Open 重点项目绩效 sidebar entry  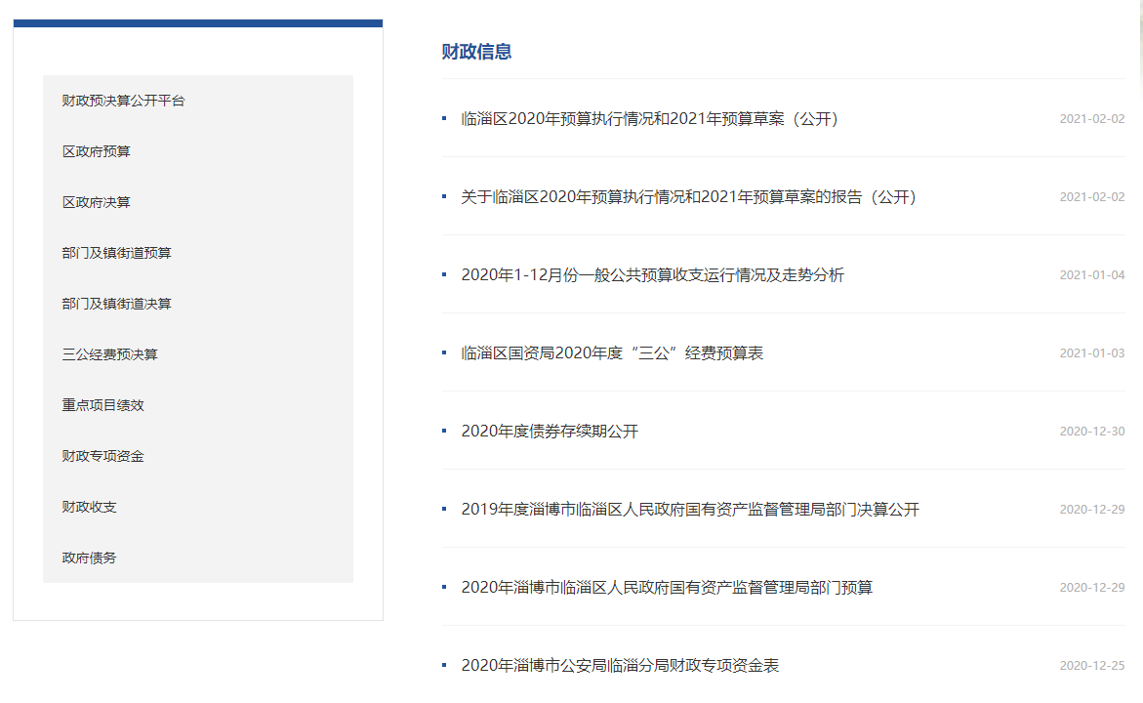tap(103, 405)
